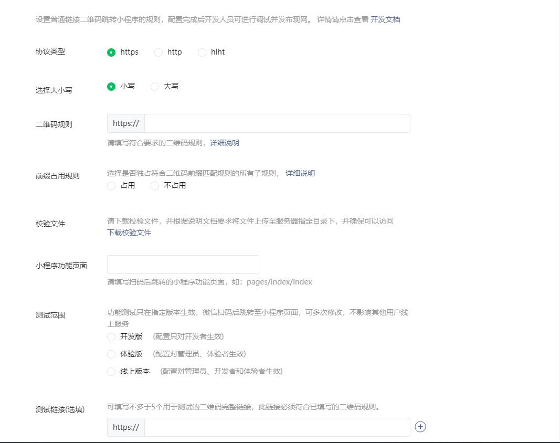Focus the 测试链接 input field
This screenshot has height=443, width=560.
277,427
